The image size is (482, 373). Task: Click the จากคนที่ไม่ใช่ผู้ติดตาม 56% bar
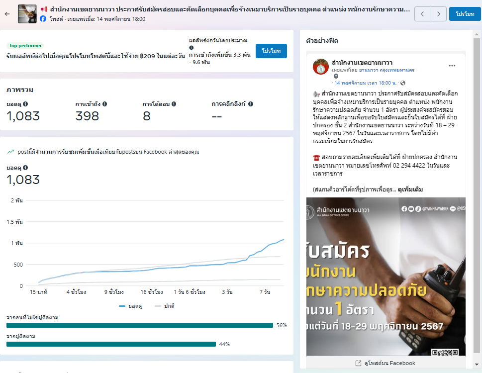point(140,325)
